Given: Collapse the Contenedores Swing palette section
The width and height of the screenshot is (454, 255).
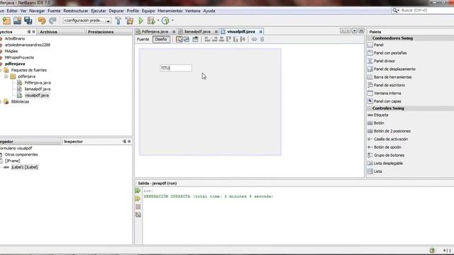Looking at the screenshot, I should pos(370,38).
